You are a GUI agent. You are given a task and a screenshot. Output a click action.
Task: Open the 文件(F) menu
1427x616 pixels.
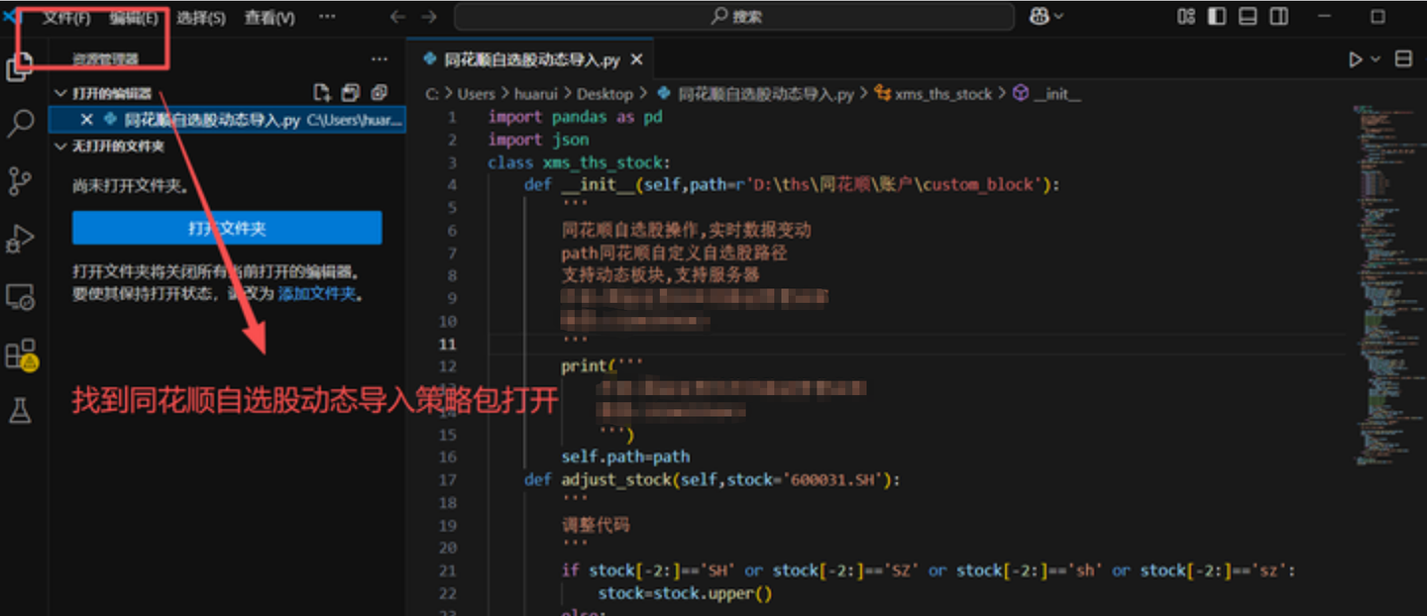pos(66,18)
